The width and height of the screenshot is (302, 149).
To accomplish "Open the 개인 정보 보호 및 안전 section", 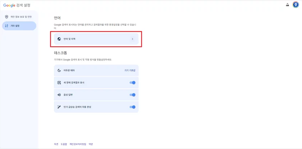I will point(19,17).
